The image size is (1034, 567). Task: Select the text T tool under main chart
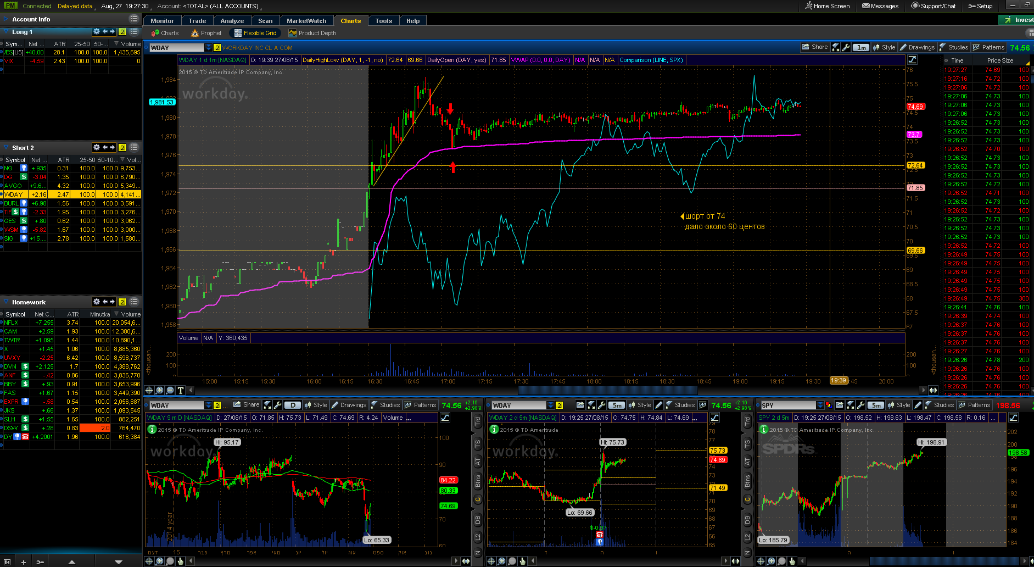pyautogui.click(x=180, y=390)
